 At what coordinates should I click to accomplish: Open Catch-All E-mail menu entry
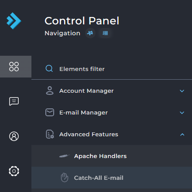tap(112, 178)
